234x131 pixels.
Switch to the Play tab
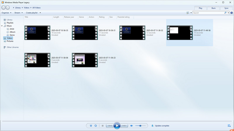(200, 8)
